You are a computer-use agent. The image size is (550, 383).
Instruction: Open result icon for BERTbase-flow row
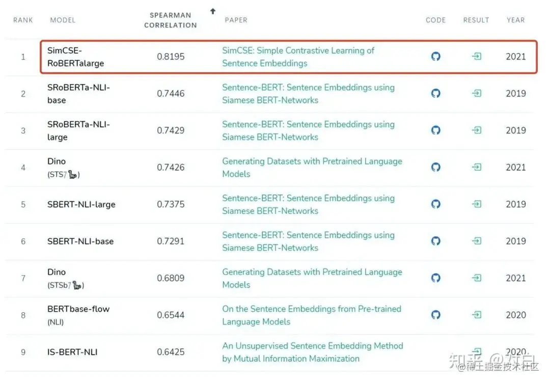(x=476, y=315)
